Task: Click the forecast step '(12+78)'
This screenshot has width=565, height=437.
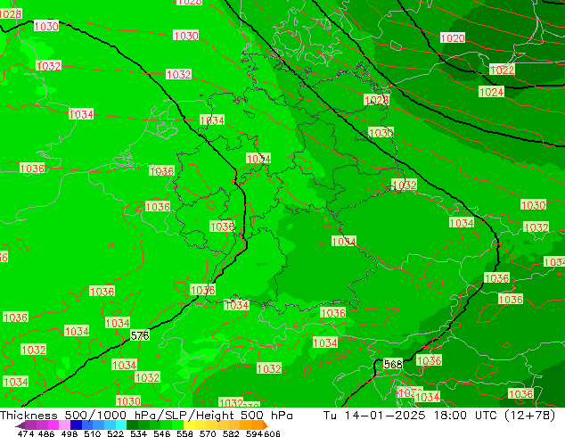Action: tap(529, 416)
